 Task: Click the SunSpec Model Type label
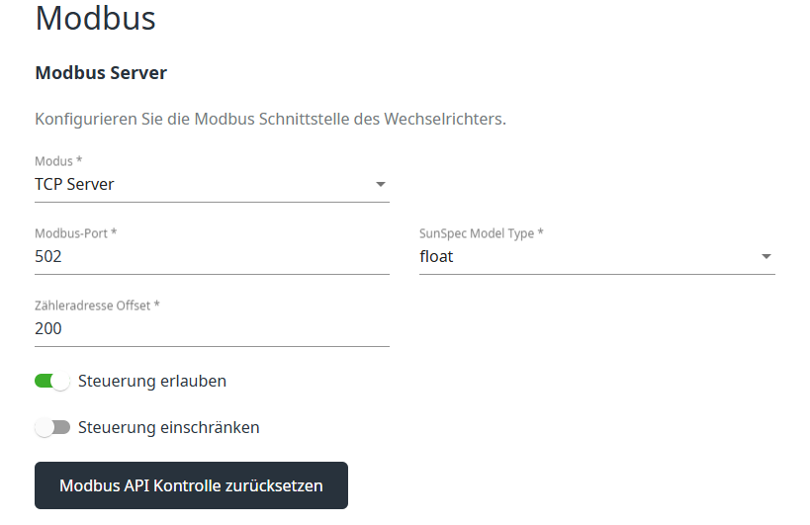pos(481,233)
